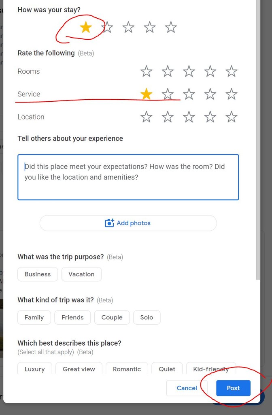Choose Vacation trip purpose chip
This screenshot has height=415, width=272.
tap(81, 274)
